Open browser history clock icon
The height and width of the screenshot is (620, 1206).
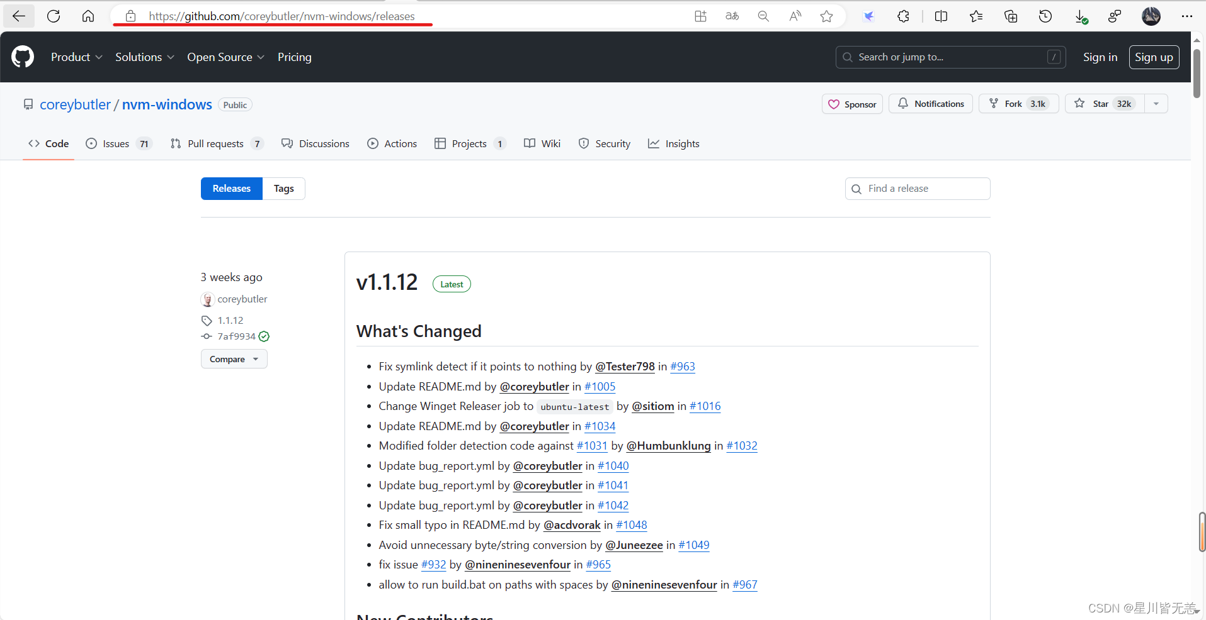click(x=1045, y=16)
